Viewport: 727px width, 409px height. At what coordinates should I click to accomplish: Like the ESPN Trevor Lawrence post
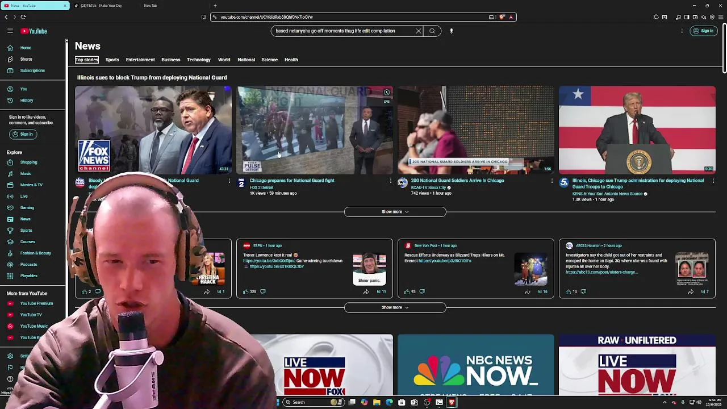(x=246, y=291)
